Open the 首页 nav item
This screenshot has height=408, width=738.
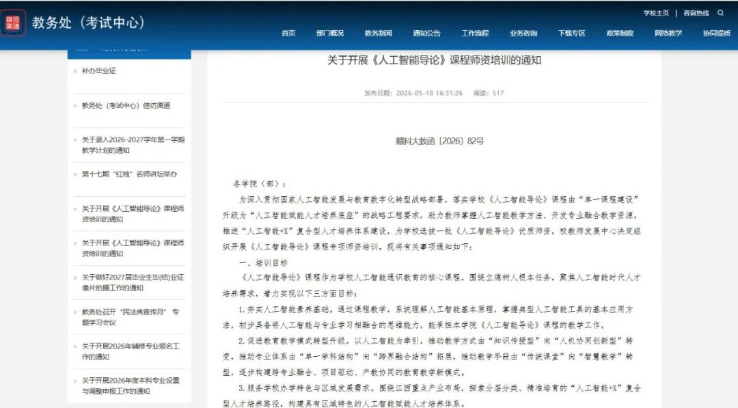(288, 33)
